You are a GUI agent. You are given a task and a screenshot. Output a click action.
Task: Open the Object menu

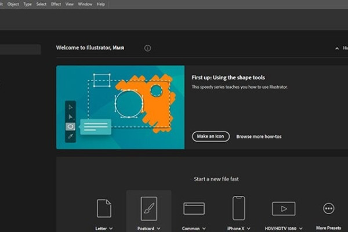[x=13, y=4]
